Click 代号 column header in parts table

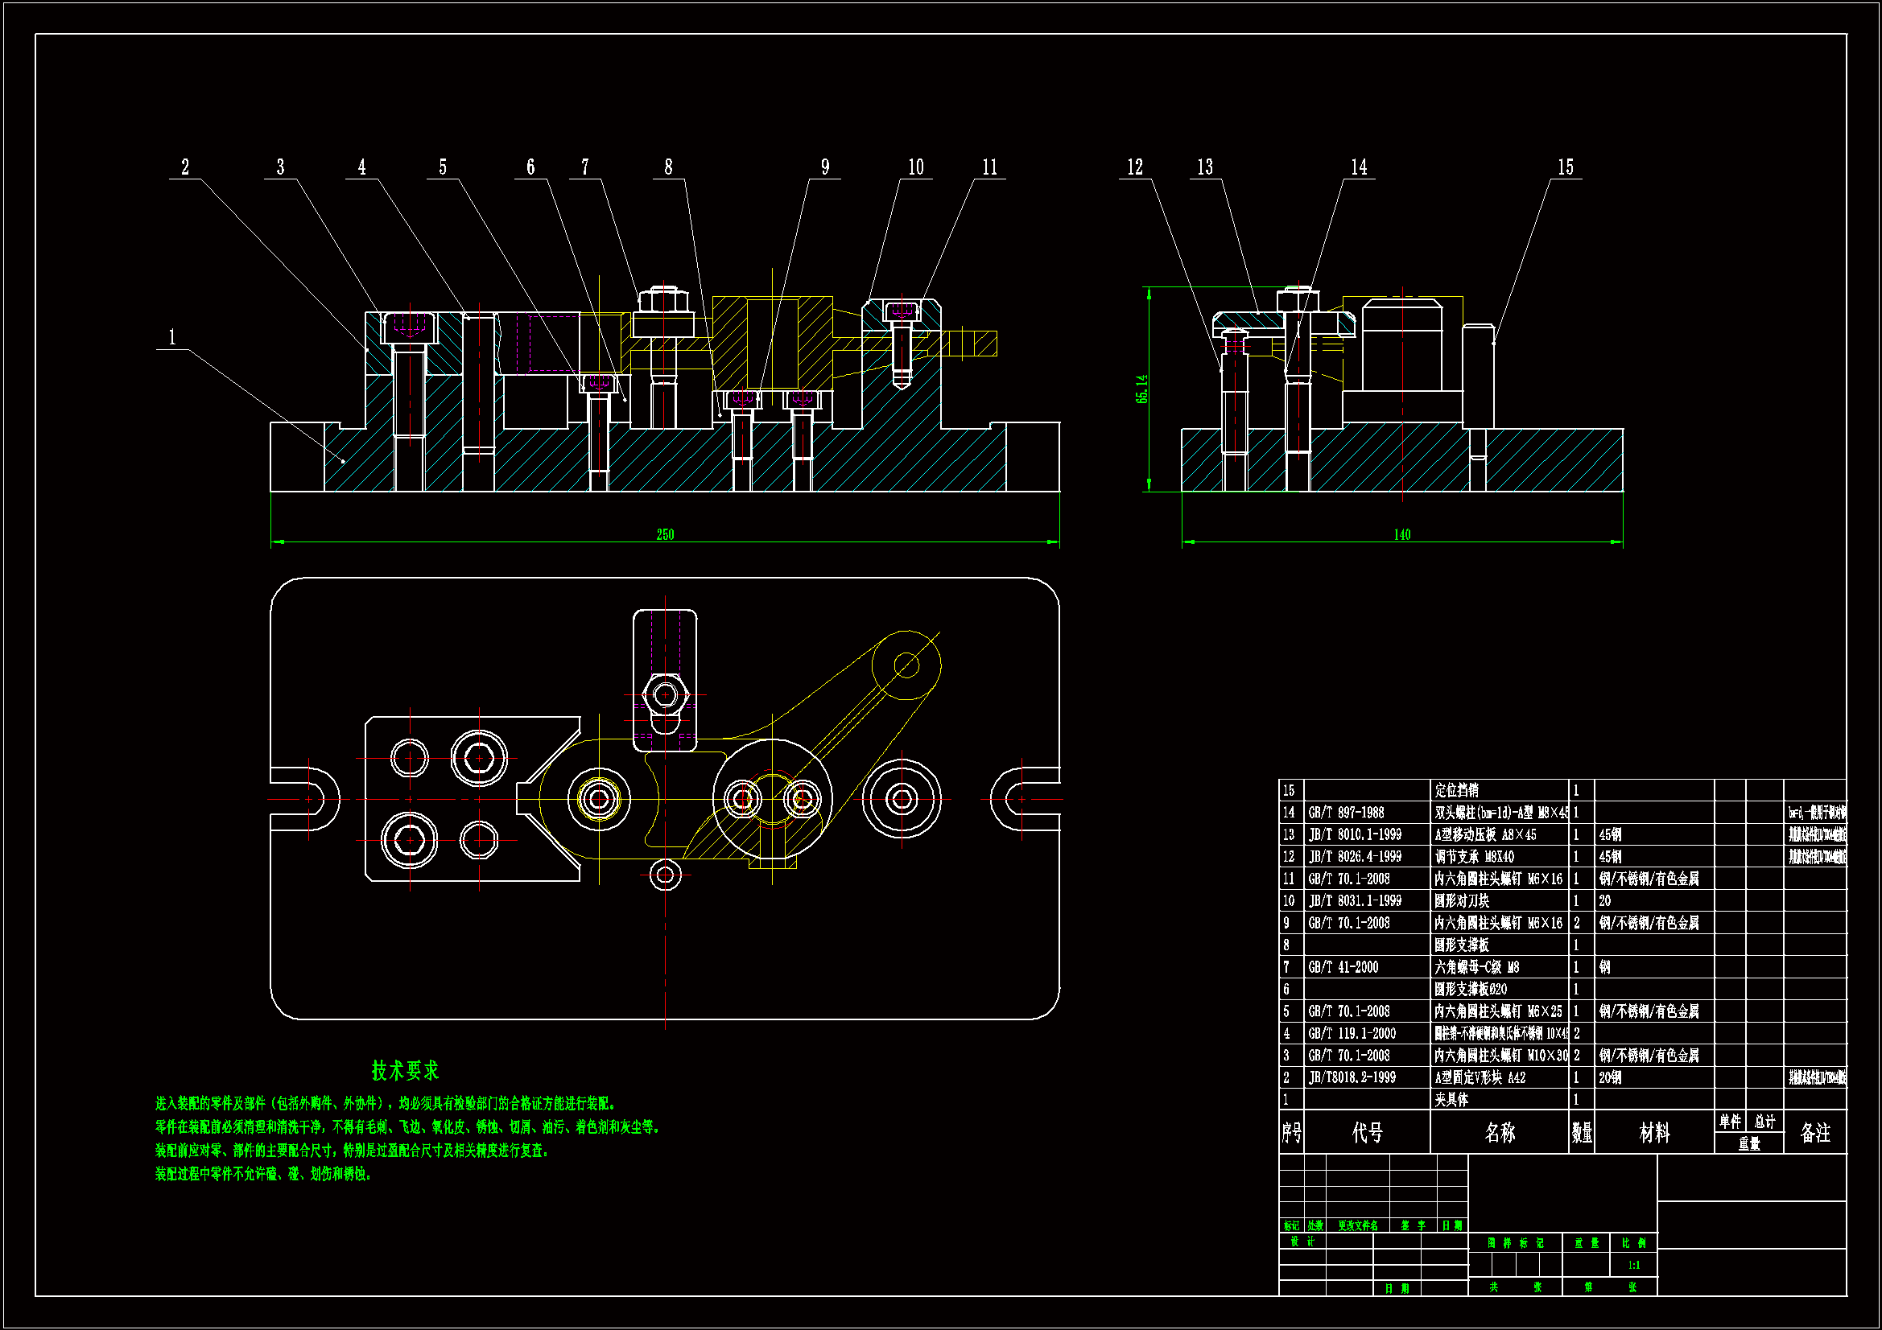(x=1366, y=1133)
